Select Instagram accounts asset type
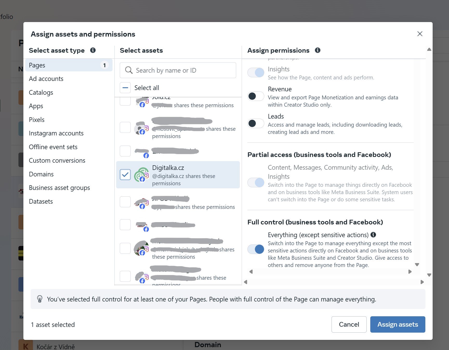This screenshot has height=350, width=449. coord(56,133)
